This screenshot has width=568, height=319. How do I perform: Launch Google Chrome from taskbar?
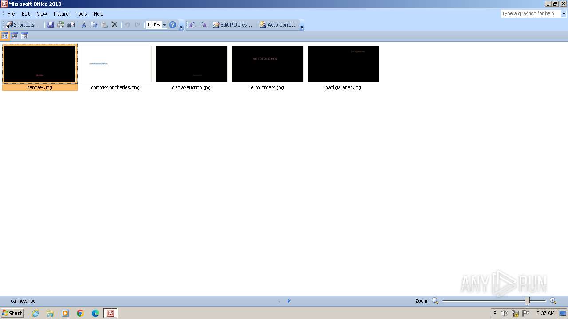pos(80,313)
